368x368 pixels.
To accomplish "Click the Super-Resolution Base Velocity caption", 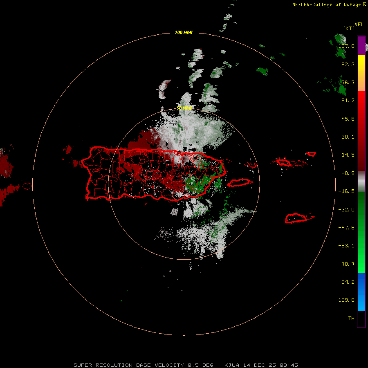I will coord(186,365).
